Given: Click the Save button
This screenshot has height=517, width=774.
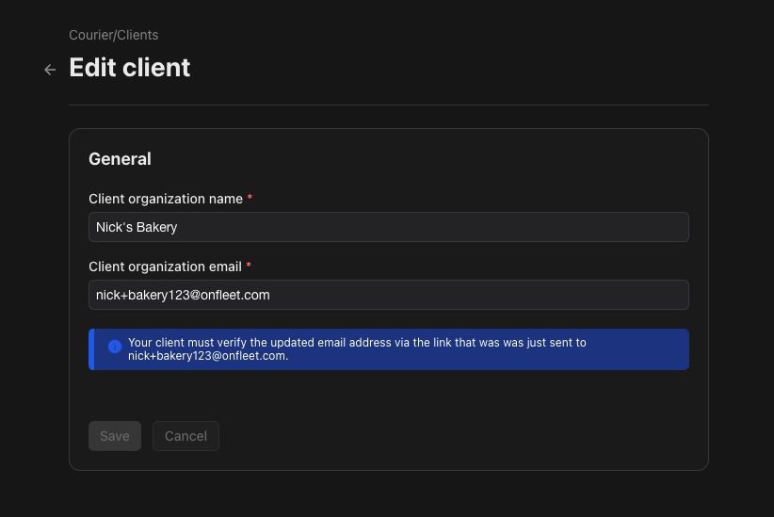Looking at the screenshot, I should [x=115, y=436].
